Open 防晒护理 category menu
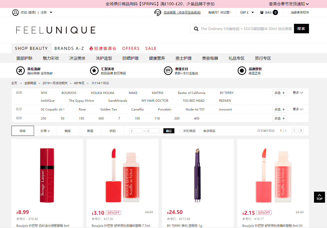Screen dimensions: 327x228 [131, 58]
